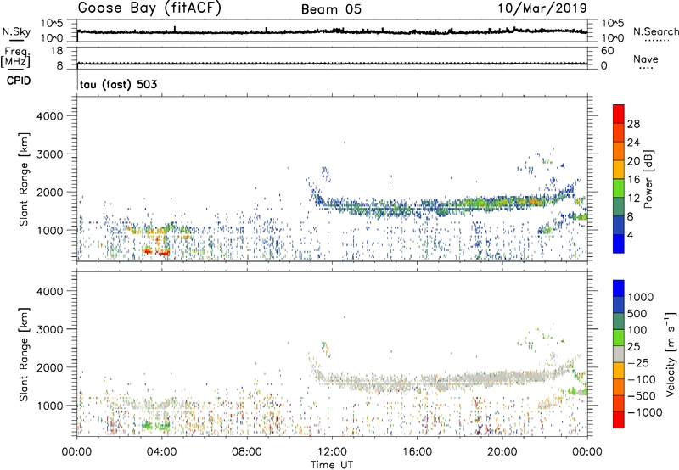Click the 08:00 time tick label
This screenshot has width=679, height=470.
(x=247, y=452)
